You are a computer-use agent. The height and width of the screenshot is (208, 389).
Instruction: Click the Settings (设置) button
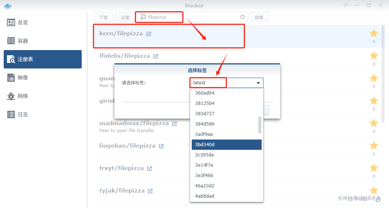click(125, 17)
